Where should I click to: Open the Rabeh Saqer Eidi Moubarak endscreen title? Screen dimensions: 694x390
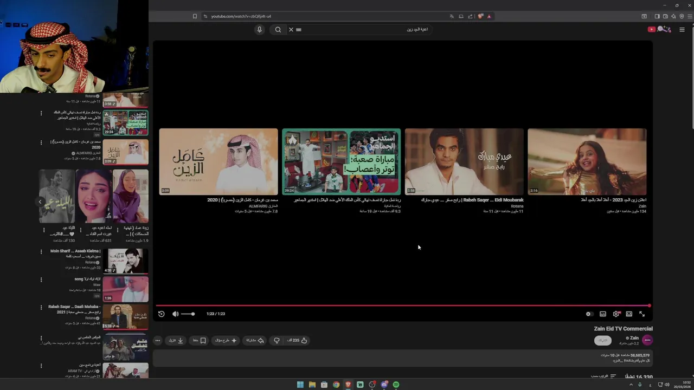click(472, 200)
